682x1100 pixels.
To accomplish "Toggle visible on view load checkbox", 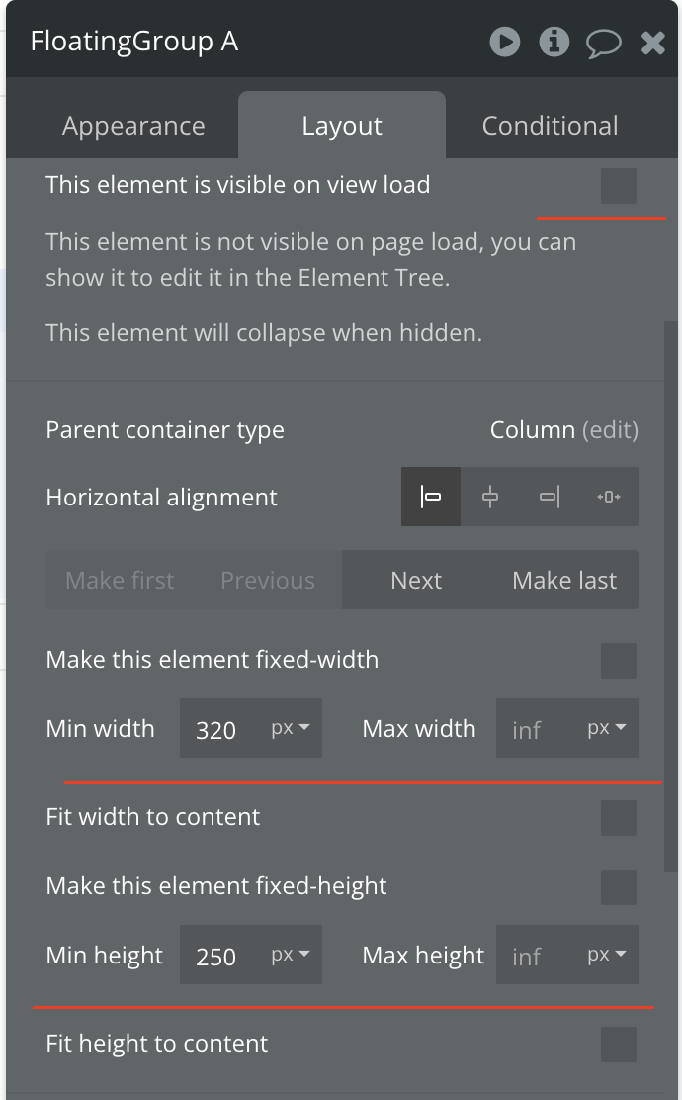I will point(618,186).
